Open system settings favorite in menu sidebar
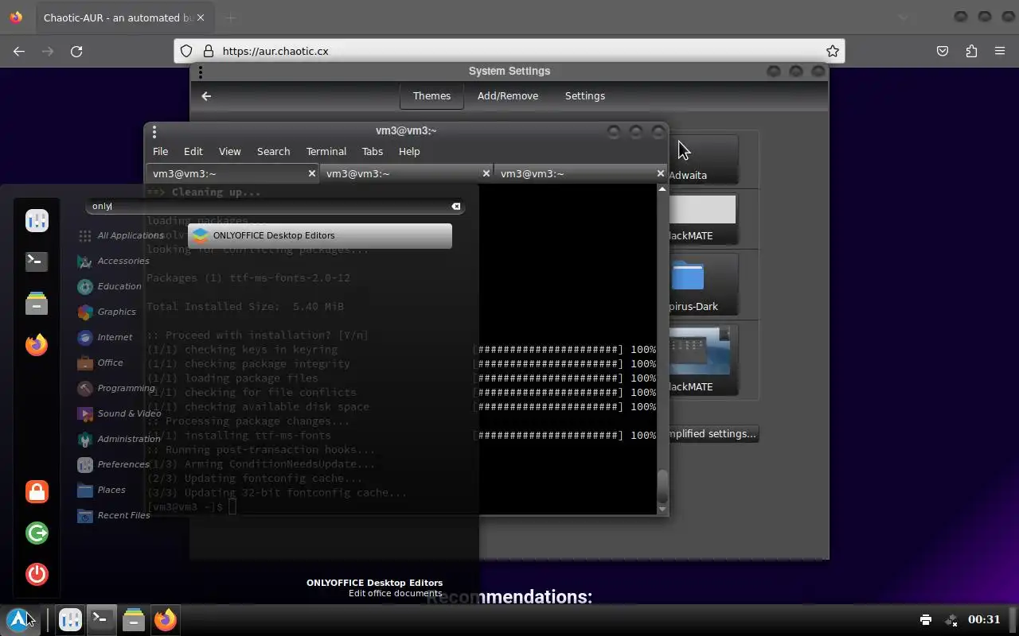1019x636 pixels. 37,220
